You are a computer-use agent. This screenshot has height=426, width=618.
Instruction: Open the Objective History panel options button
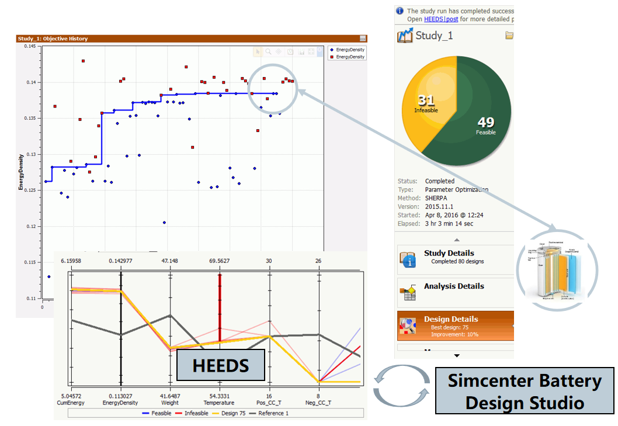click(363, 38)
